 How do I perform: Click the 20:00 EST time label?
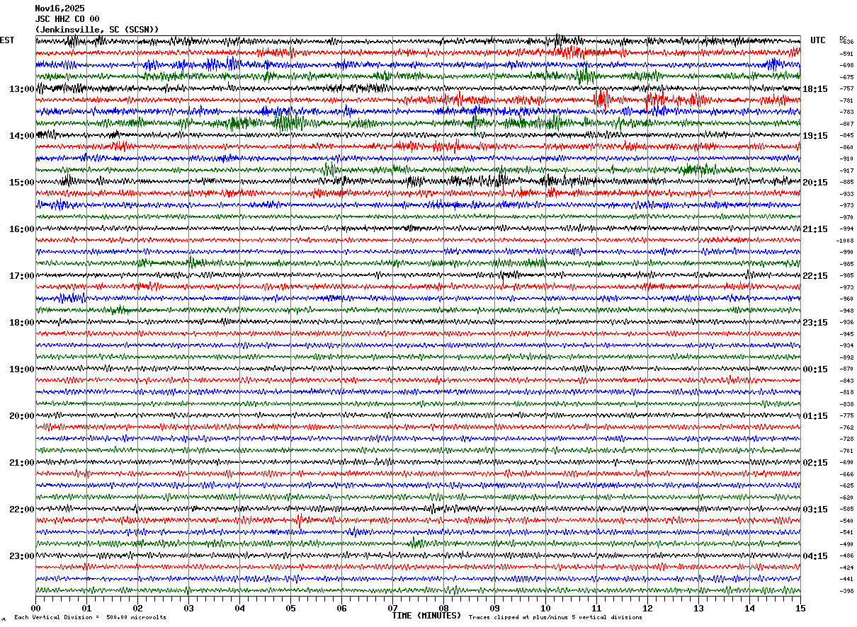point(21,416)
